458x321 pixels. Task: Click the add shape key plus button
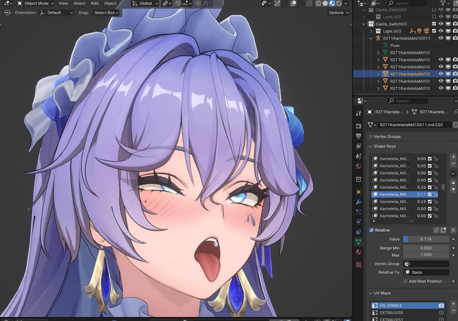453,157
